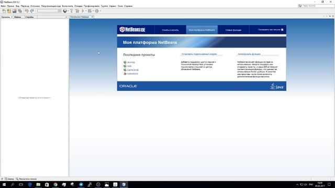Open the Правка menu
The height and width of the screenshot is (188, 335).
10,6
